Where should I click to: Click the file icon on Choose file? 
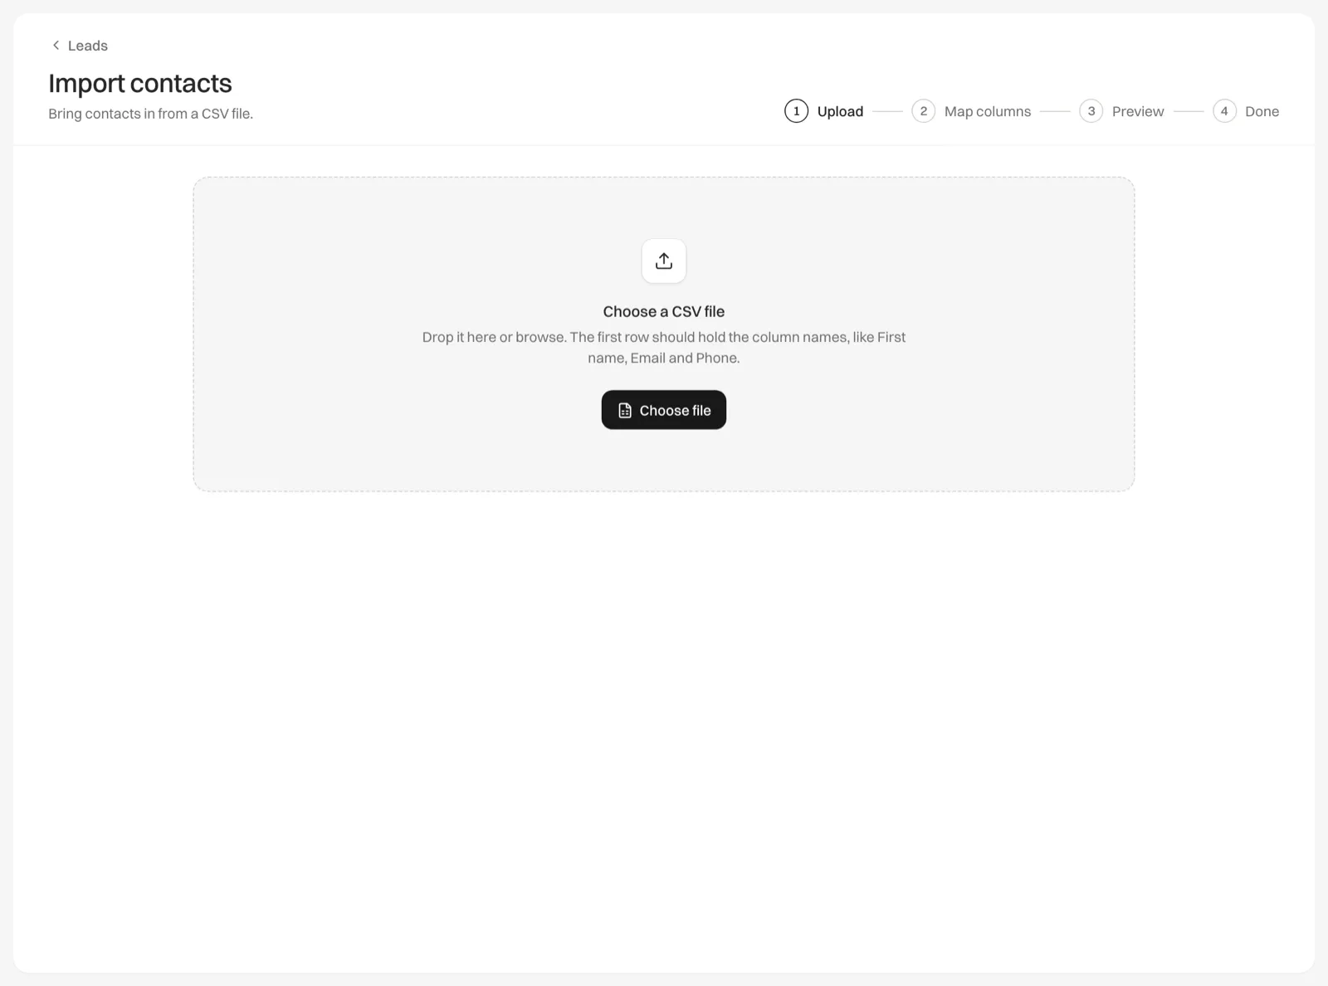625,410
